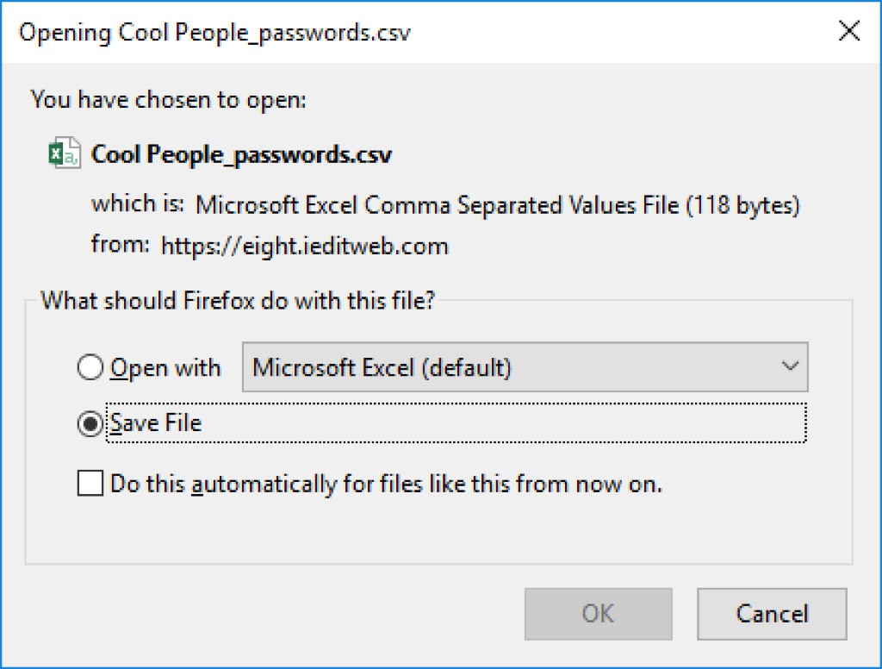Click the OK button
Screen dimensions: 882x669
click(x=598, y=614)
